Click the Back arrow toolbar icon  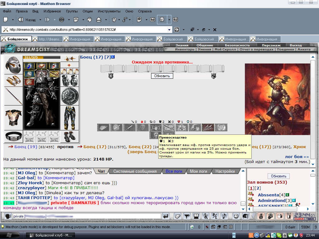point(21,20)
